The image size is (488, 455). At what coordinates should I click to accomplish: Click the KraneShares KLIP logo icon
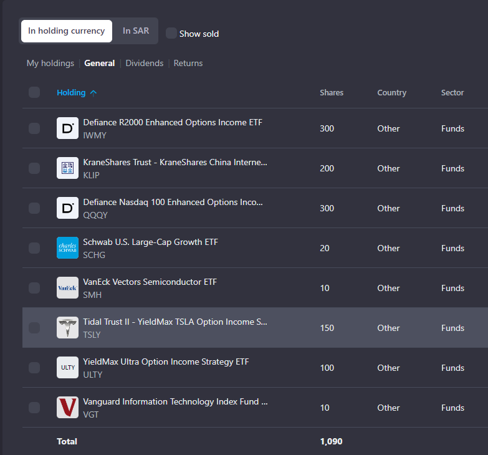(x=67, y=168)
